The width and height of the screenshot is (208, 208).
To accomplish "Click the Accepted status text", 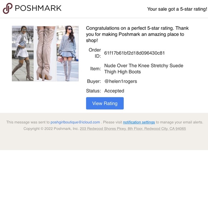I will pos(114,91).
